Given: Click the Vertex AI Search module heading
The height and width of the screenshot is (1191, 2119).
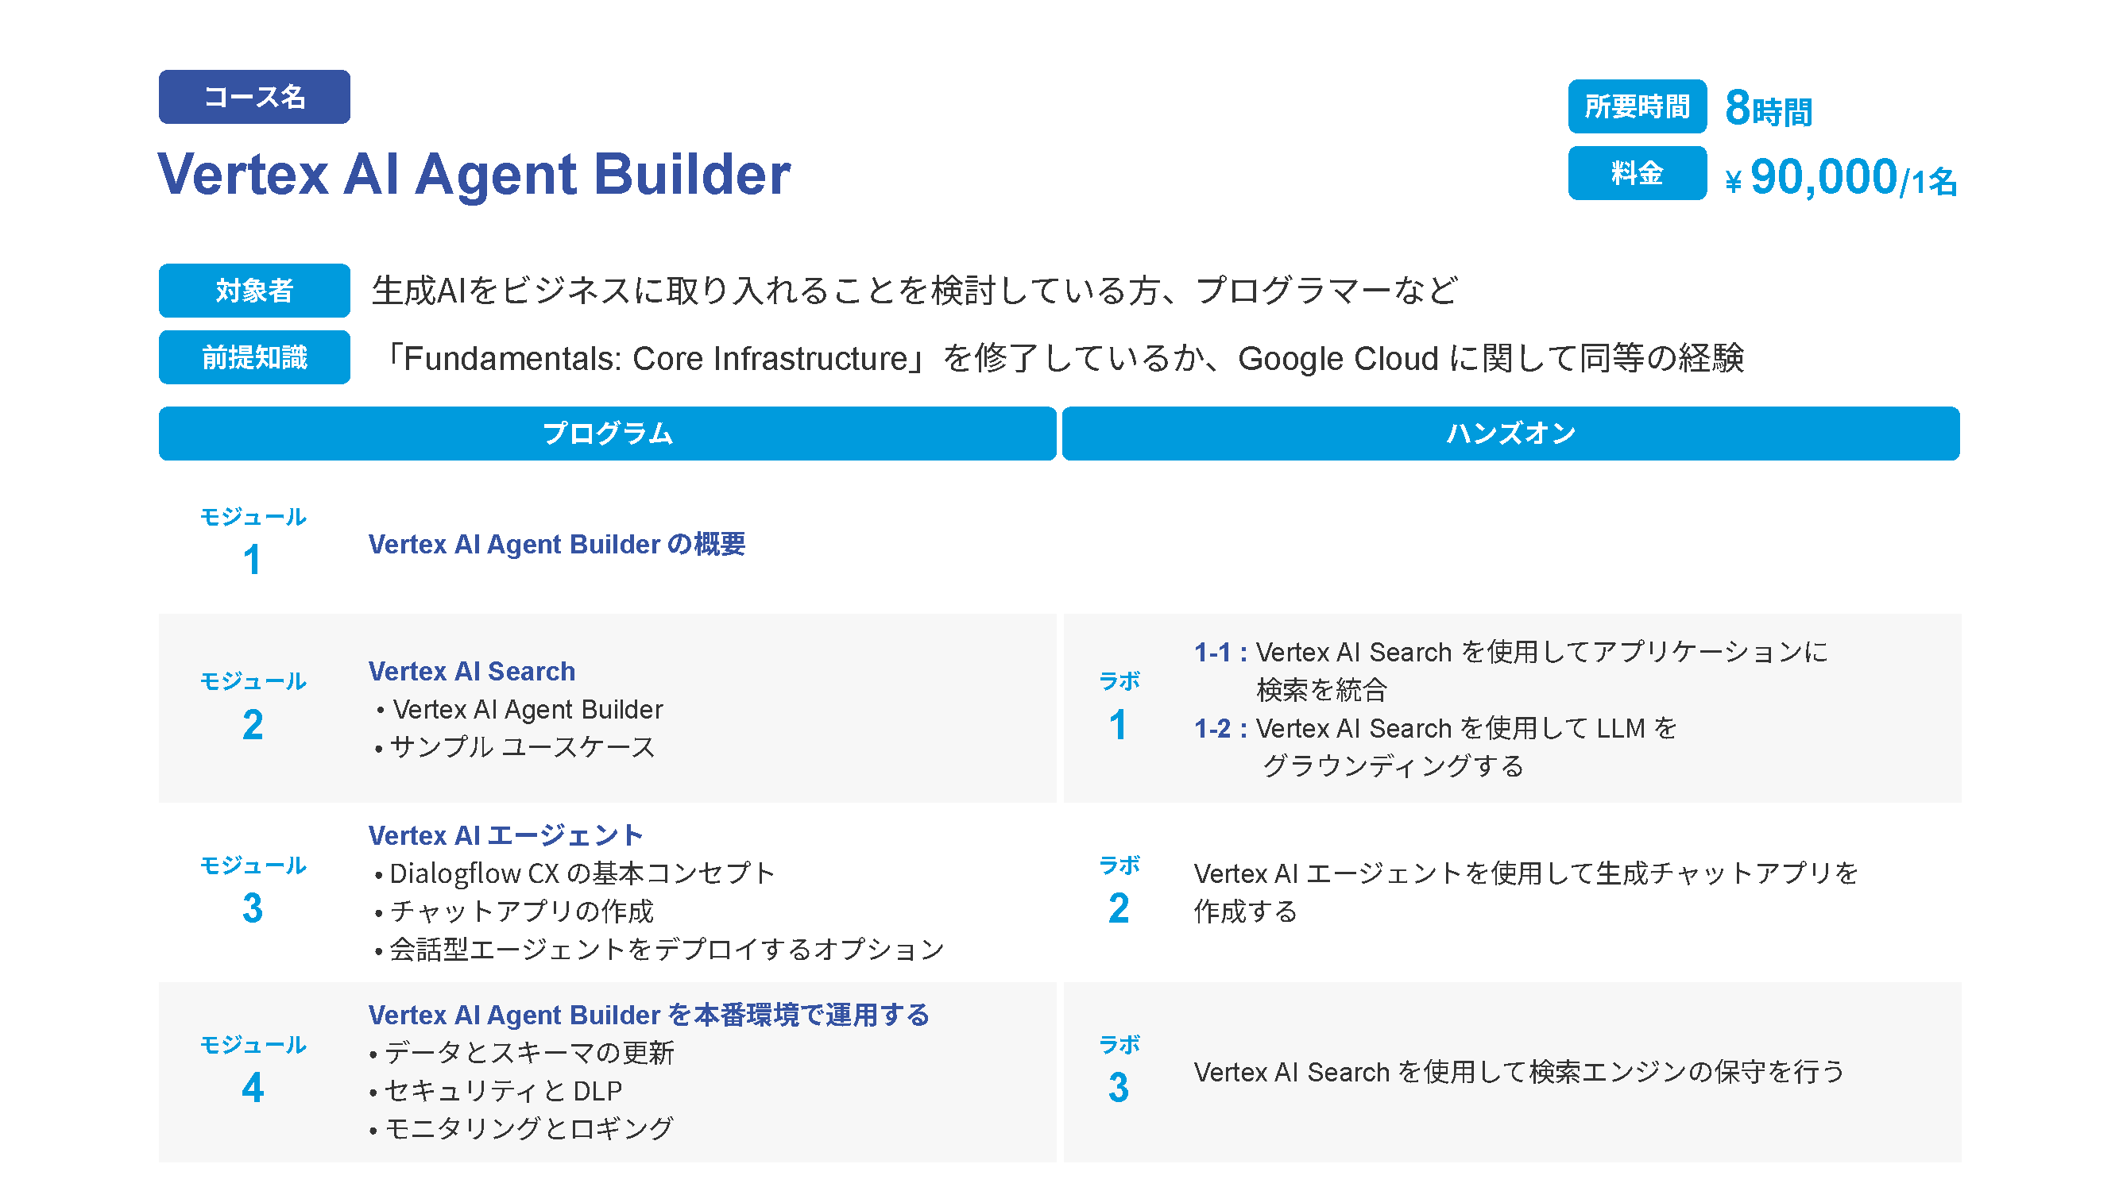Looking at the screenshot, I should click(x=471, y=672).
